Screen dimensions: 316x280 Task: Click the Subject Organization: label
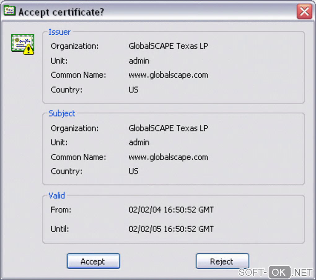[x=75, y=128]
